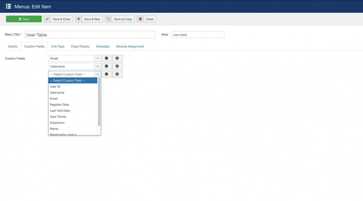Click Save as Copy button
The image size is (363, 201).
[x=120, y=19]
